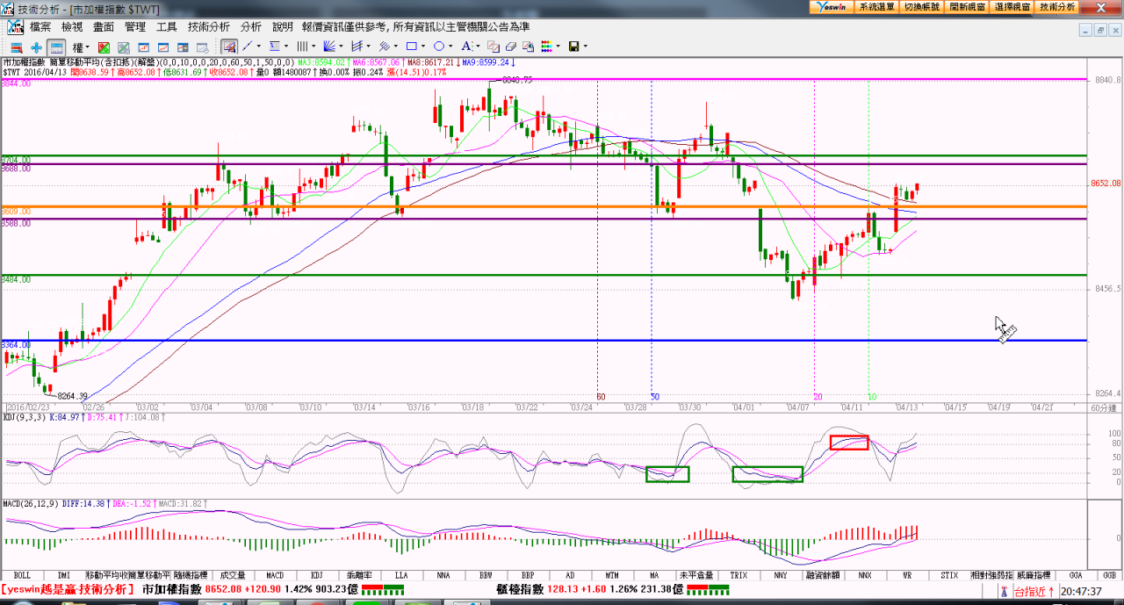Screen dimensions: 1124x605
Task: Click the text annotation tool A
Action: pos(466,47)
